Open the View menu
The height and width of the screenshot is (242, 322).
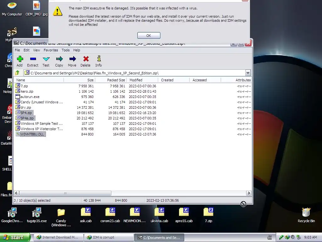36,50
